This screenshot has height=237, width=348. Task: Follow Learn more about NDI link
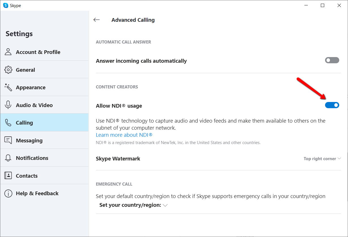124,135
